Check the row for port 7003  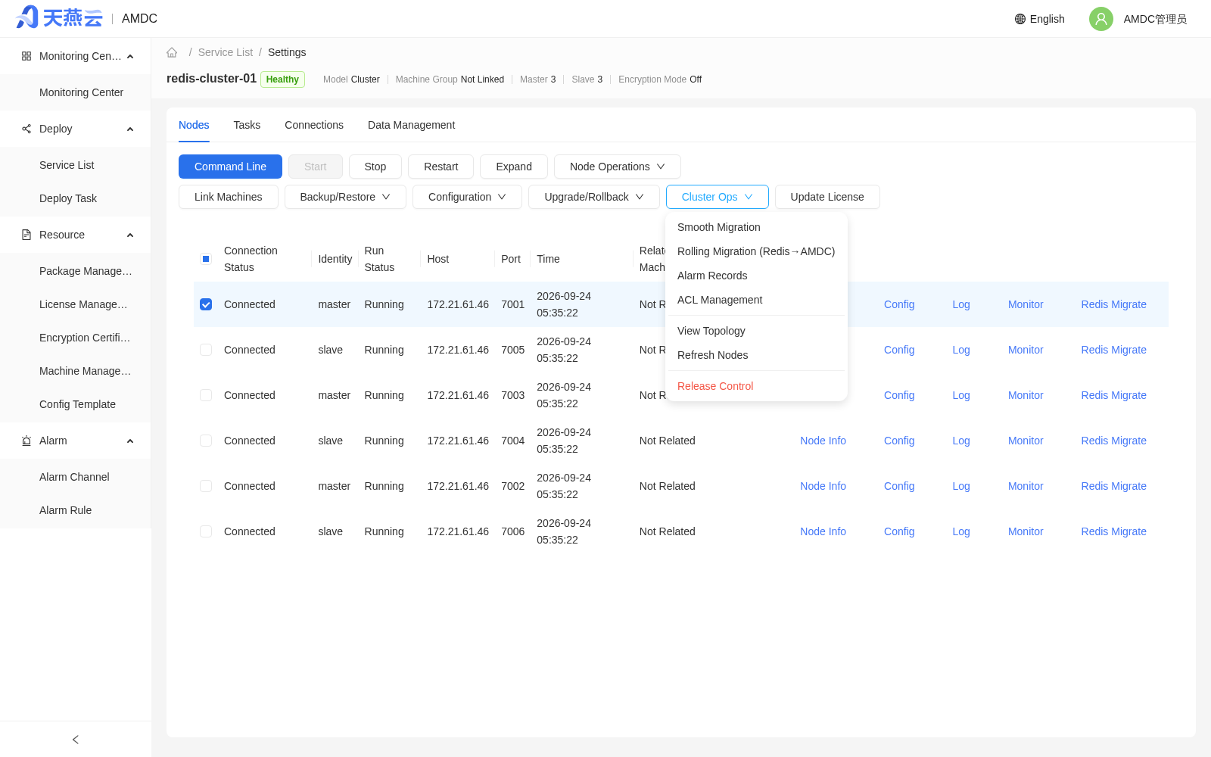point(206,395)
